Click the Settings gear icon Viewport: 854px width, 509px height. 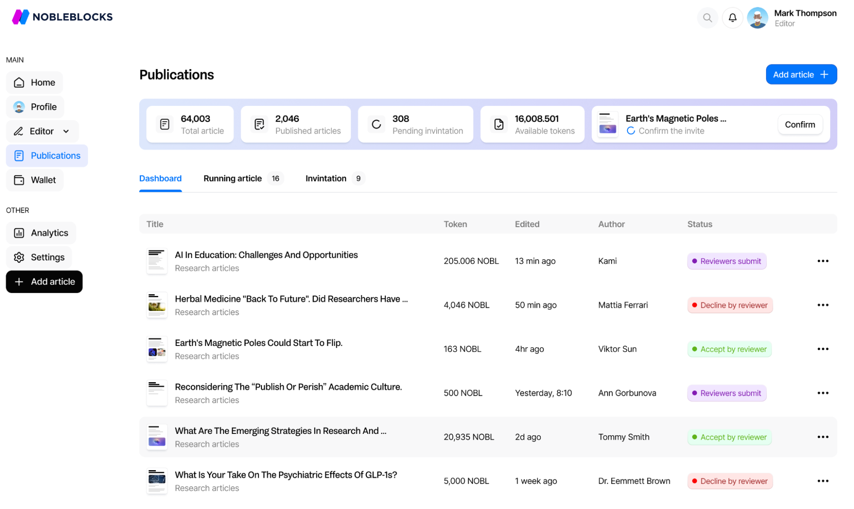coord(19,257)
